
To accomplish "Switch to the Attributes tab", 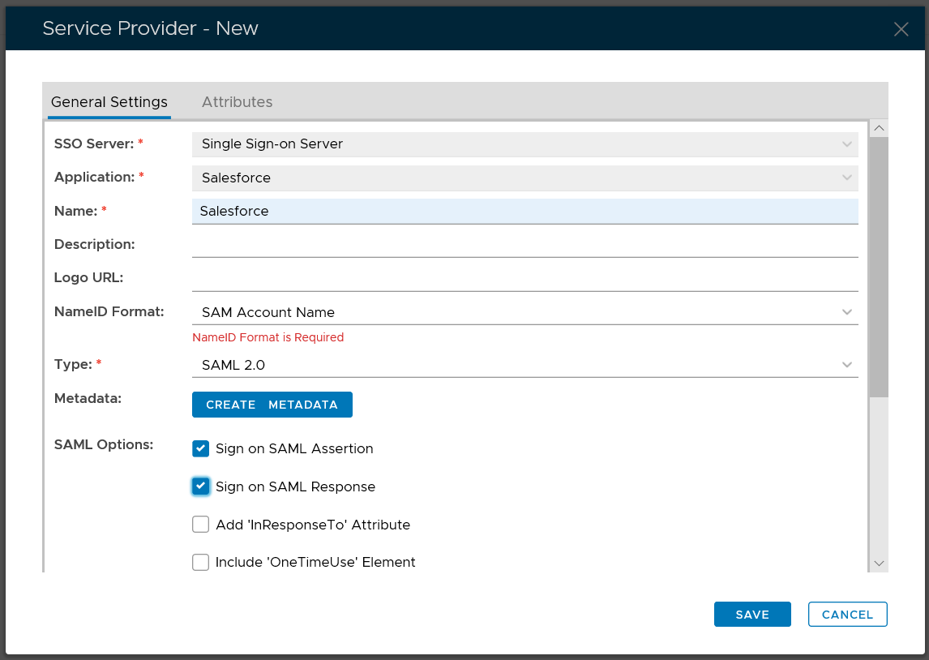I will pyautogui.click(x=237, y=102).
